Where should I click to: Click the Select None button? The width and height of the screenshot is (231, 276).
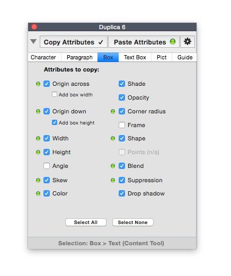pyautogui.click(x=133, y=222)
